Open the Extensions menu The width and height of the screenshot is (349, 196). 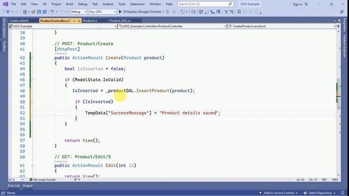137,4
